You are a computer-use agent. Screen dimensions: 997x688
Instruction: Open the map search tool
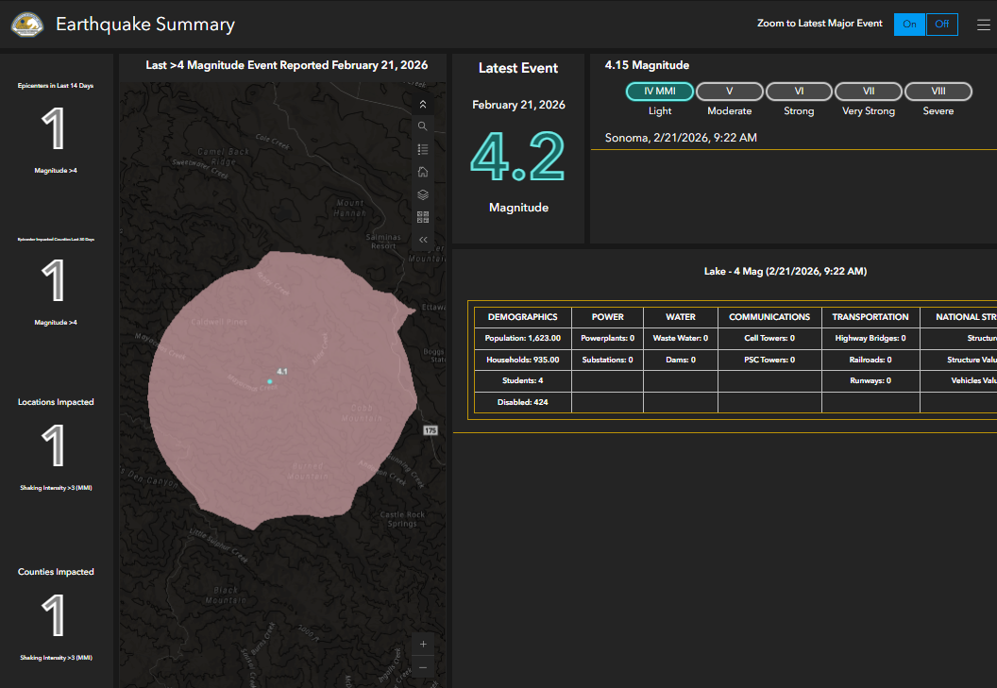tap(423, 126)
